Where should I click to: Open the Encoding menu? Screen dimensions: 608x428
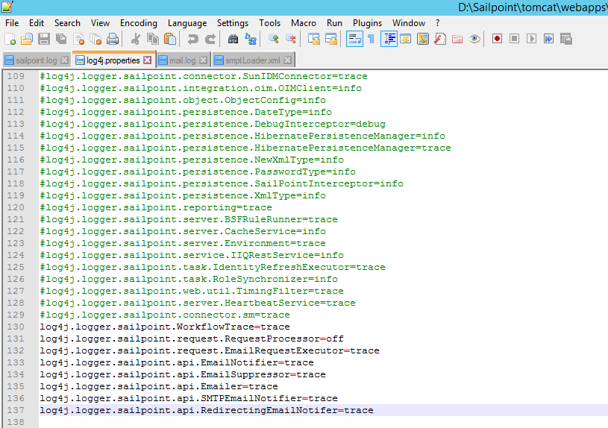coord(139,23)
